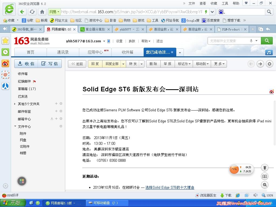This screenshot has width=276, height=207.
Task: Open the 360导航 browser tab
Action: [27, 29]
